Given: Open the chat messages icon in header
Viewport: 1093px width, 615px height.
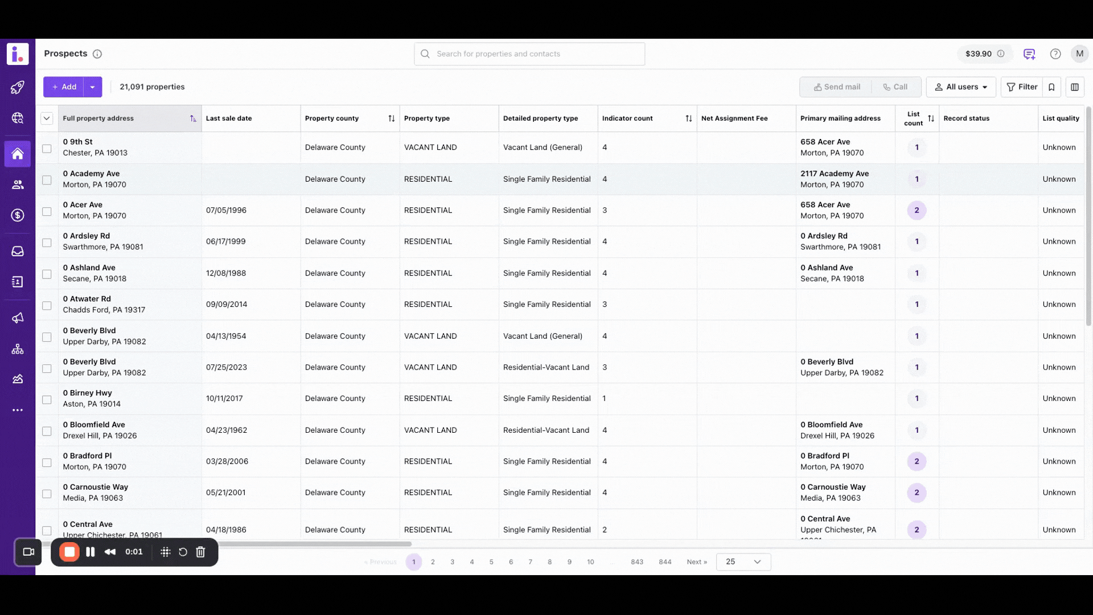Looking at the screenshot, I should [1029, 54].
